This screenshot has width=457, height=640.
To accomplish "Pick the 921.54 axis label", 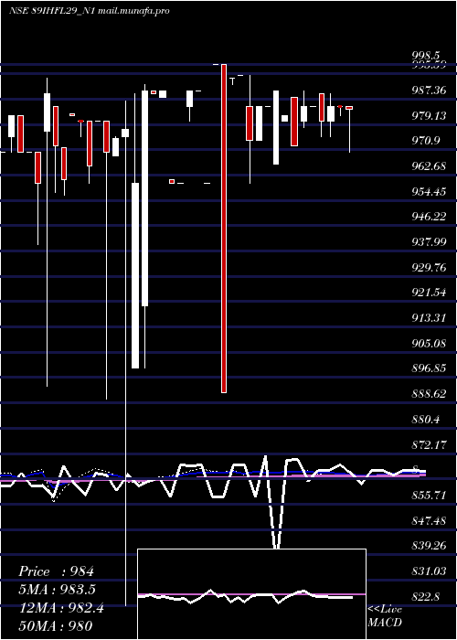I will [x=429, y=293].
